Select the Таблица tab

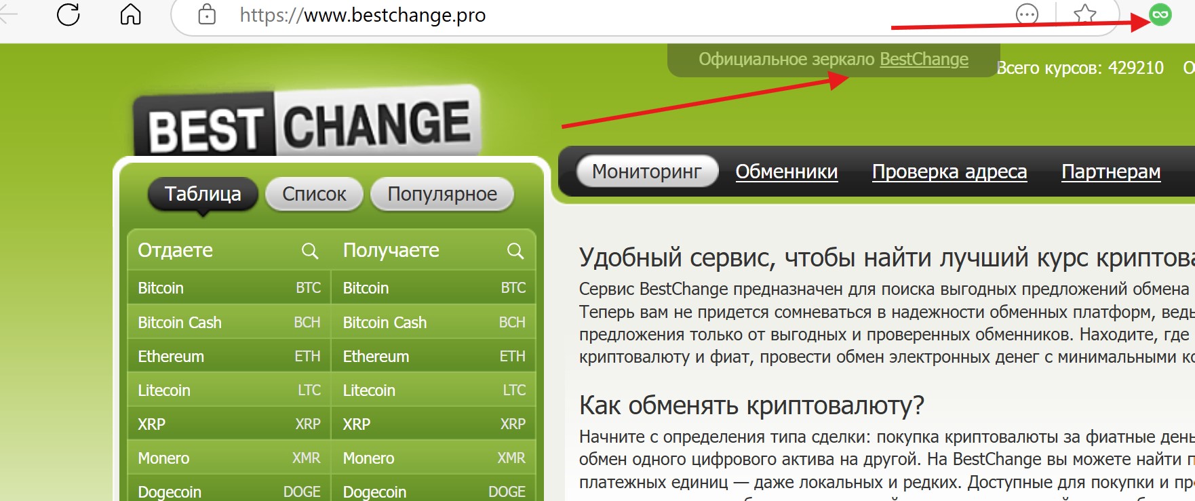203,194
